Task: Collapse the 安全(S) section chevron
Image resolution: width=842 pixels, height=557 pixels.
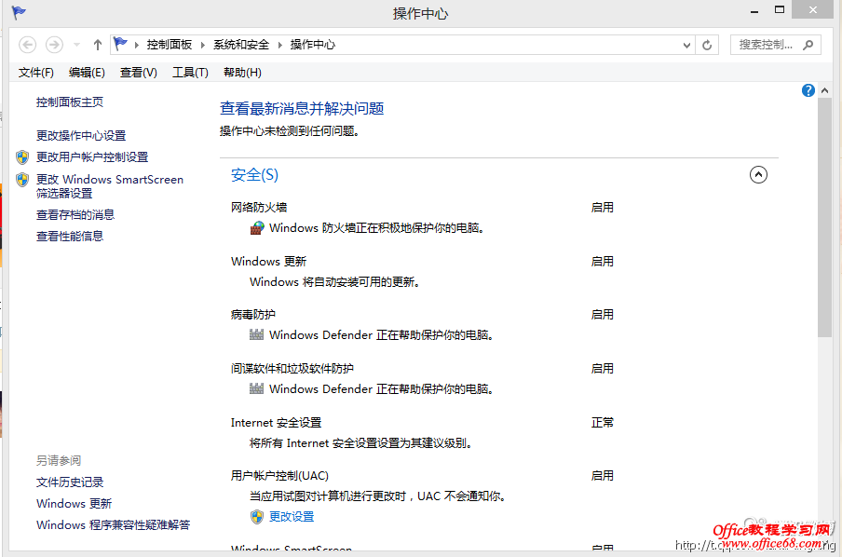Action: 758,174
